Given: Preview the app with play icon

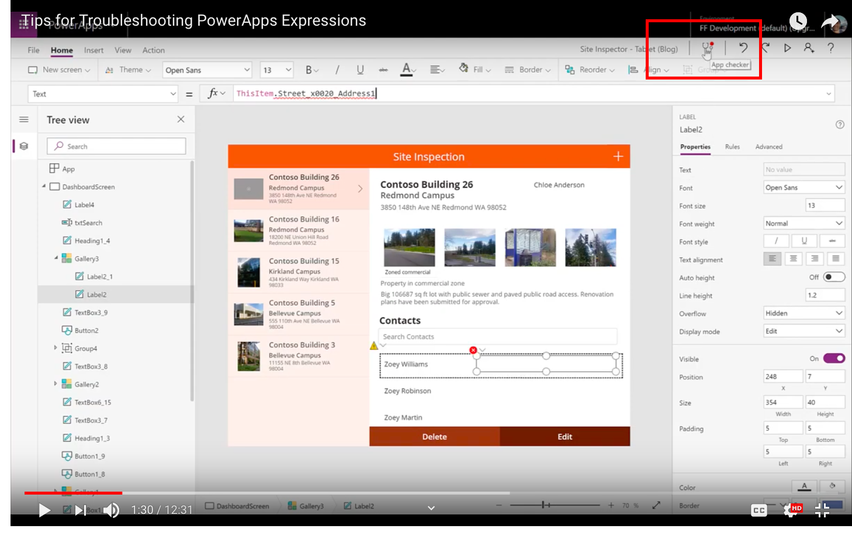Looking at the screenshot, I should pyautogui.click(x=787, y=48).
